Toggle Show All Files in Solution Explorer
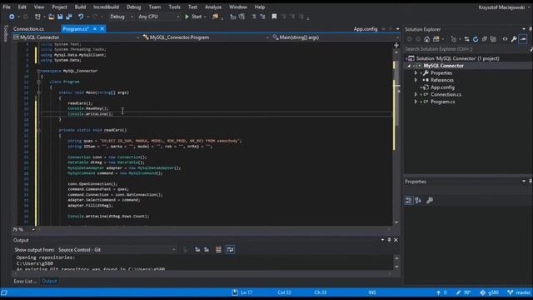 [493, 39]
